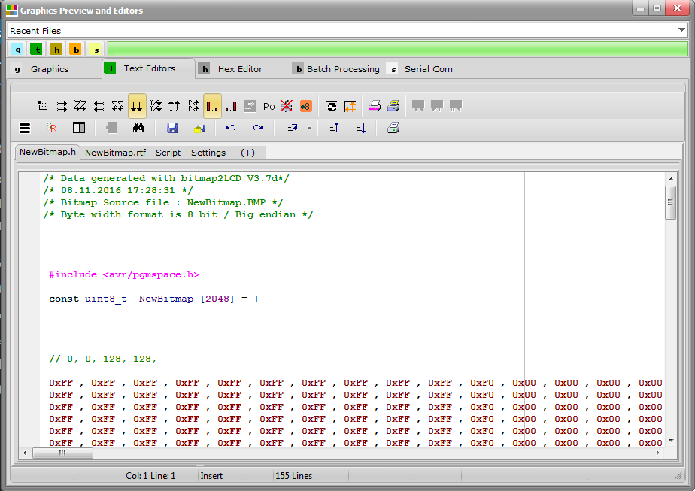This screenshot has height=491, width=695.
Task: Click the third grey banner icon
Action: [456, 106]
